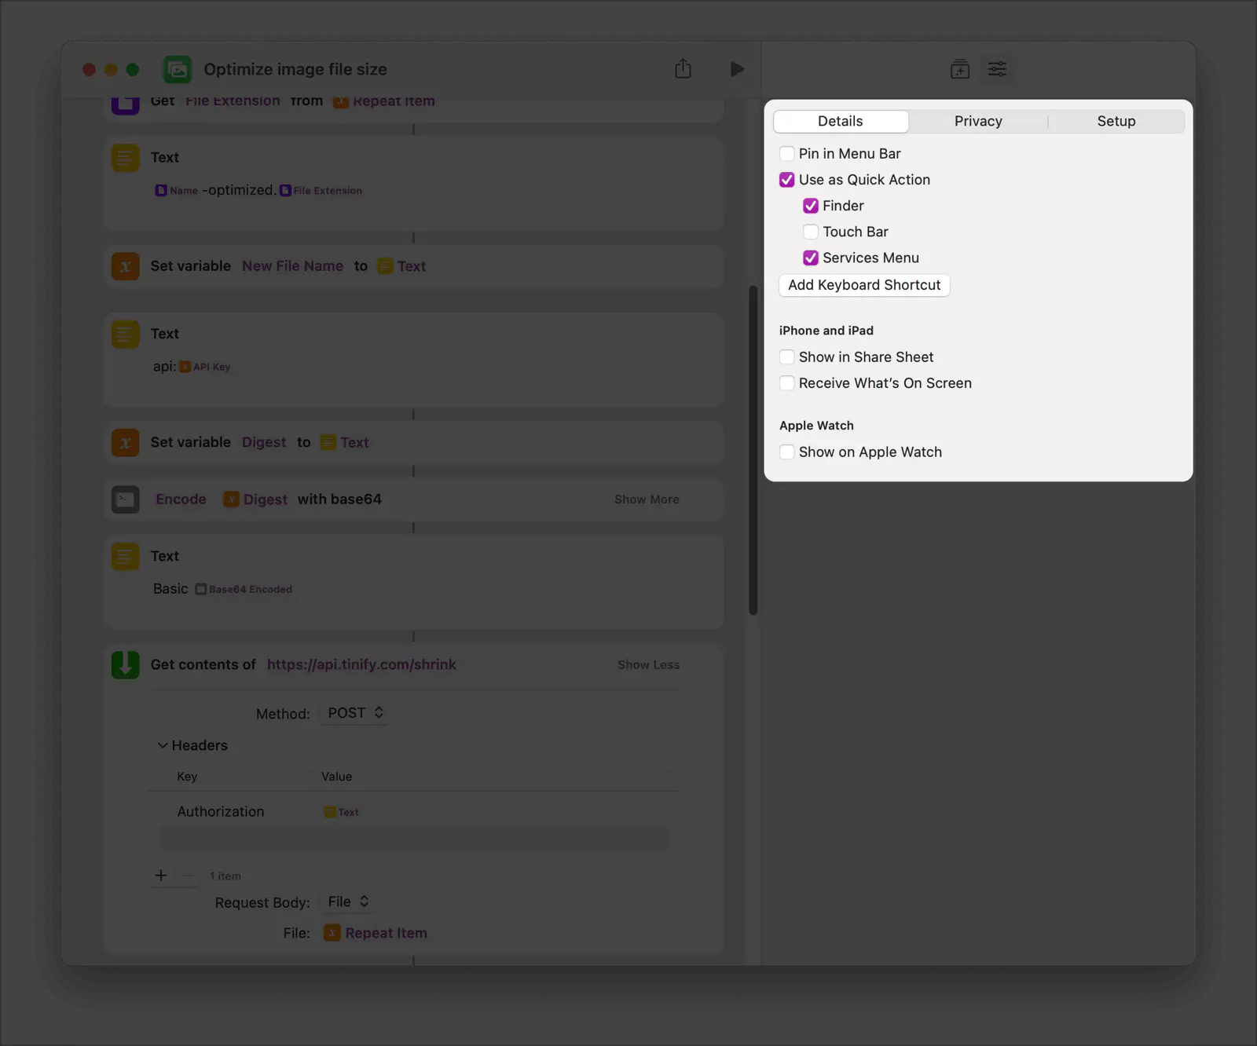Image resolution: width=1257 pixels, height=1046 pixels.
Task: Select the Encode media action icon
Action: click(125, 499)
